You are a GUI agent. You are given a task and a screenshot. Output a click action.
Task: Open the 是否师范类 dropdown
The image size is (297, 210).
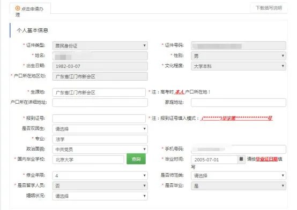(239, 176)
